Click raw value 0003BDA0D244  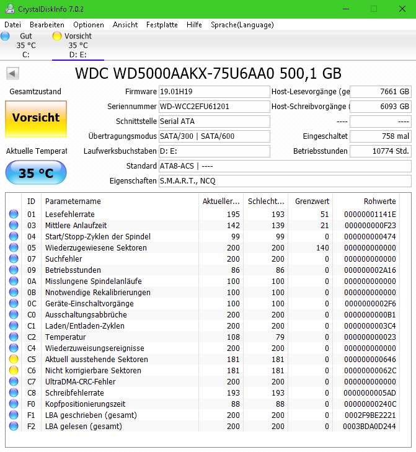370,427
